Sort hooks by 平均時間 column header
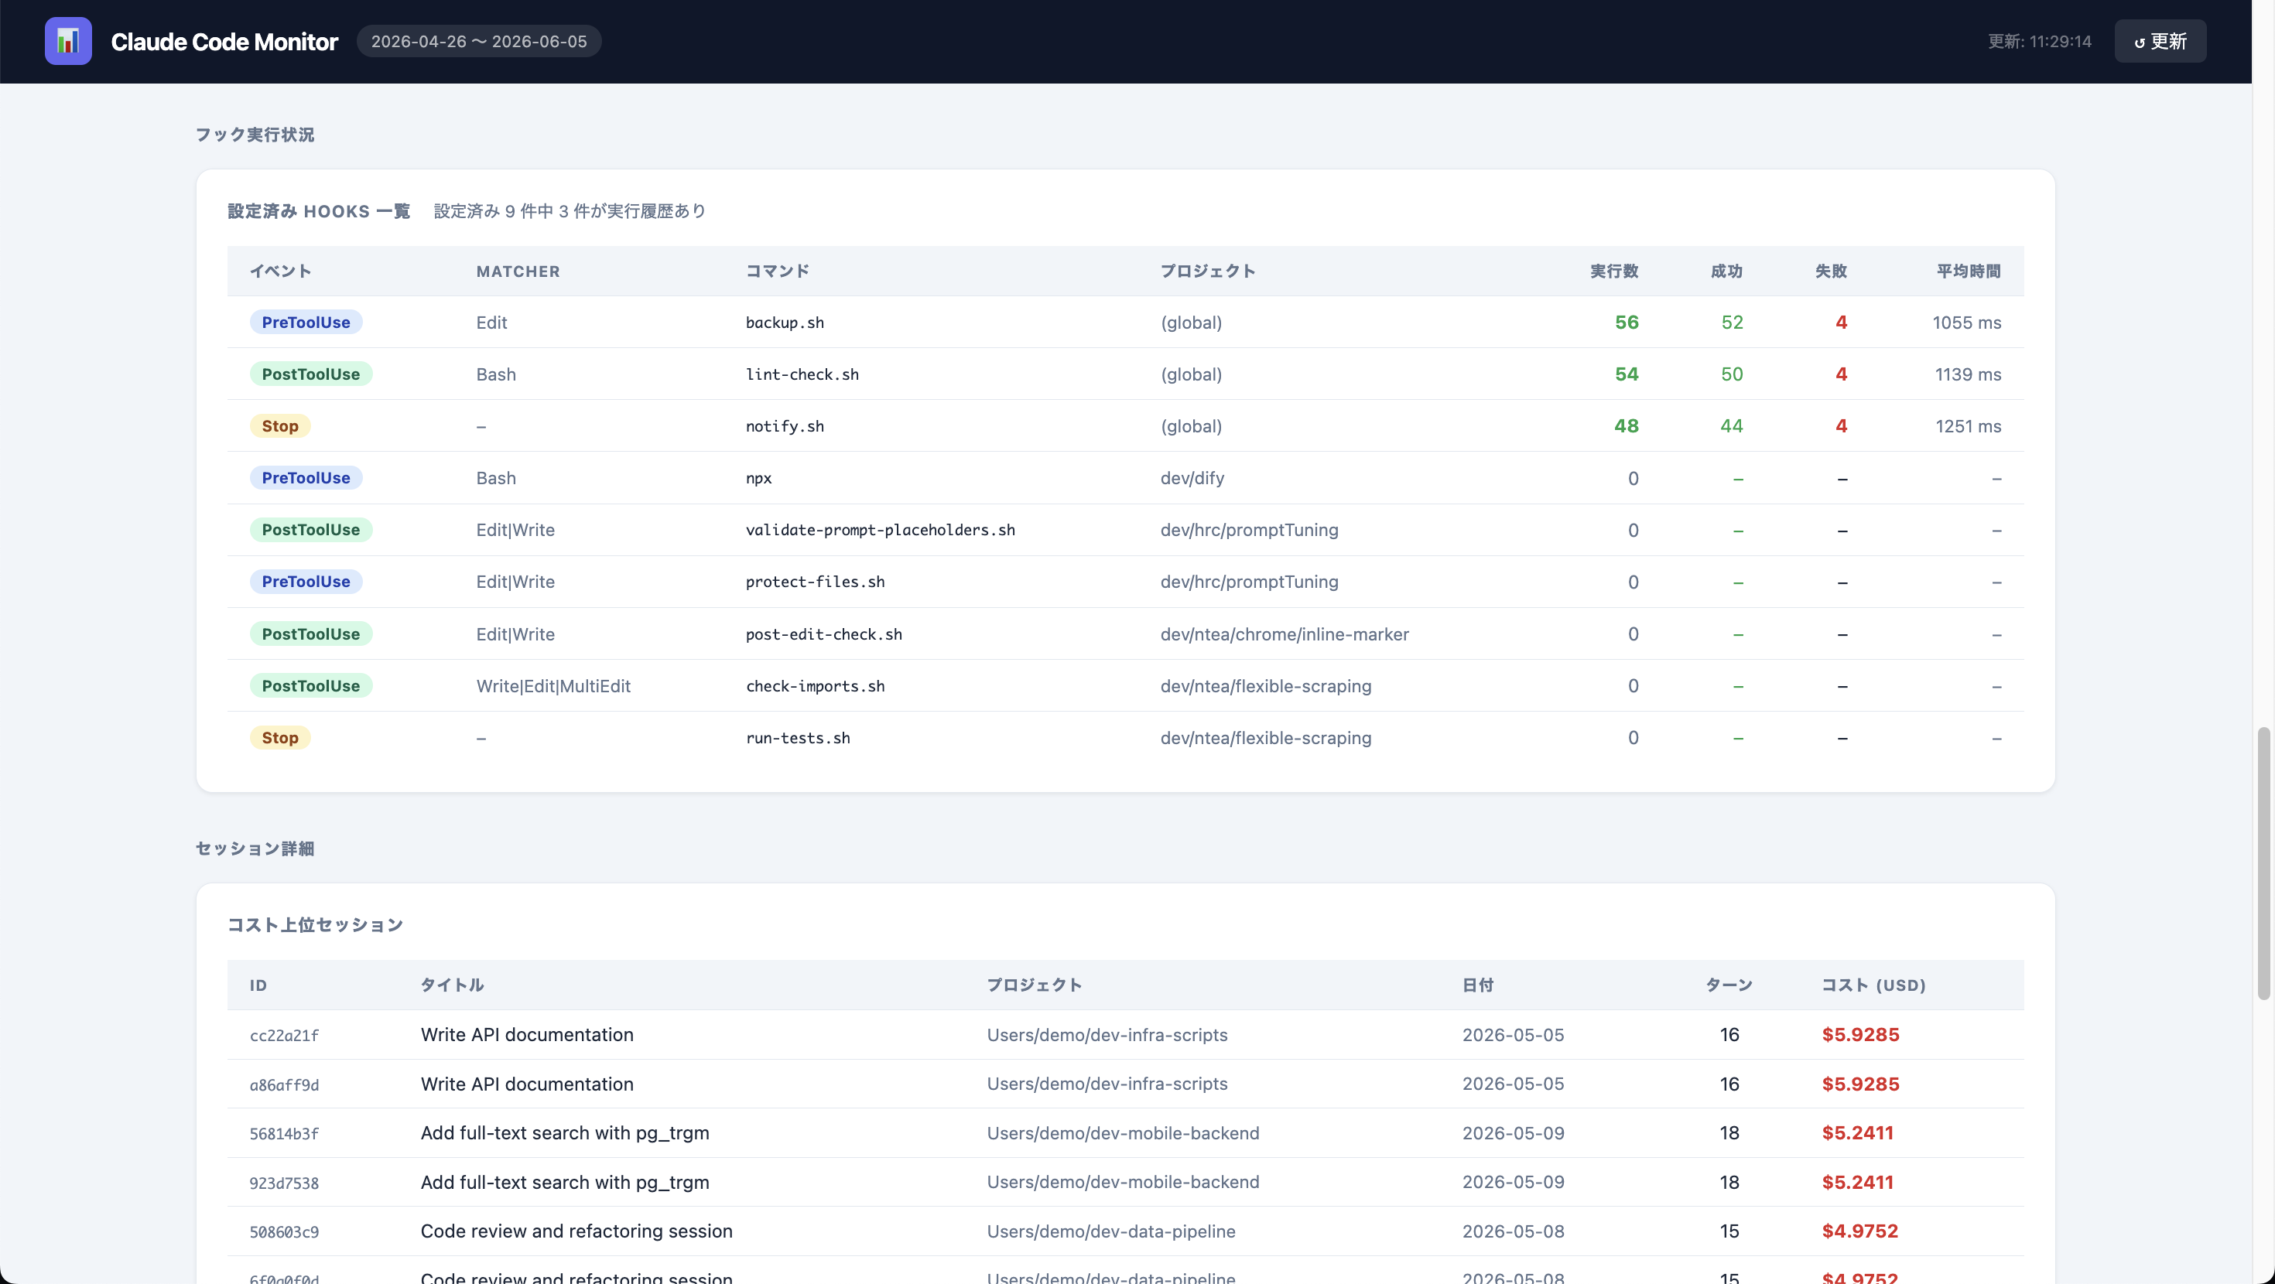This screenshot has width=2275, height=1284. click(1968, 271)
